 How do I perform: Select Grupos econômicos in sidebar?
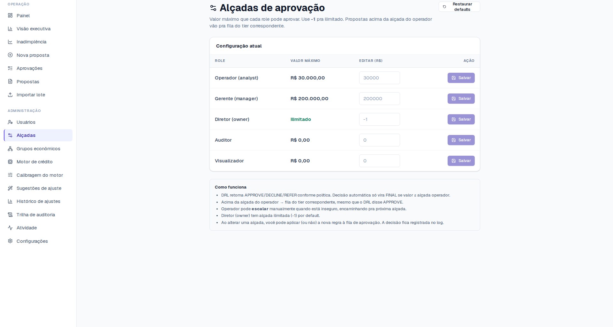[x=38, y=149]
